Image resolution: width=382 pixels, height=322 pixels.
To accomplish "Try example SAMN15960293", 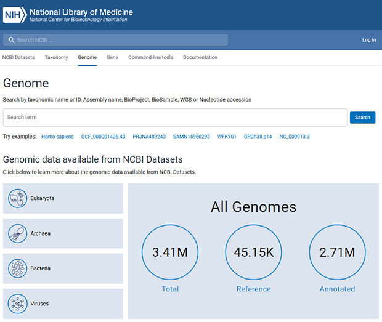I will click(x=192, y=137).
